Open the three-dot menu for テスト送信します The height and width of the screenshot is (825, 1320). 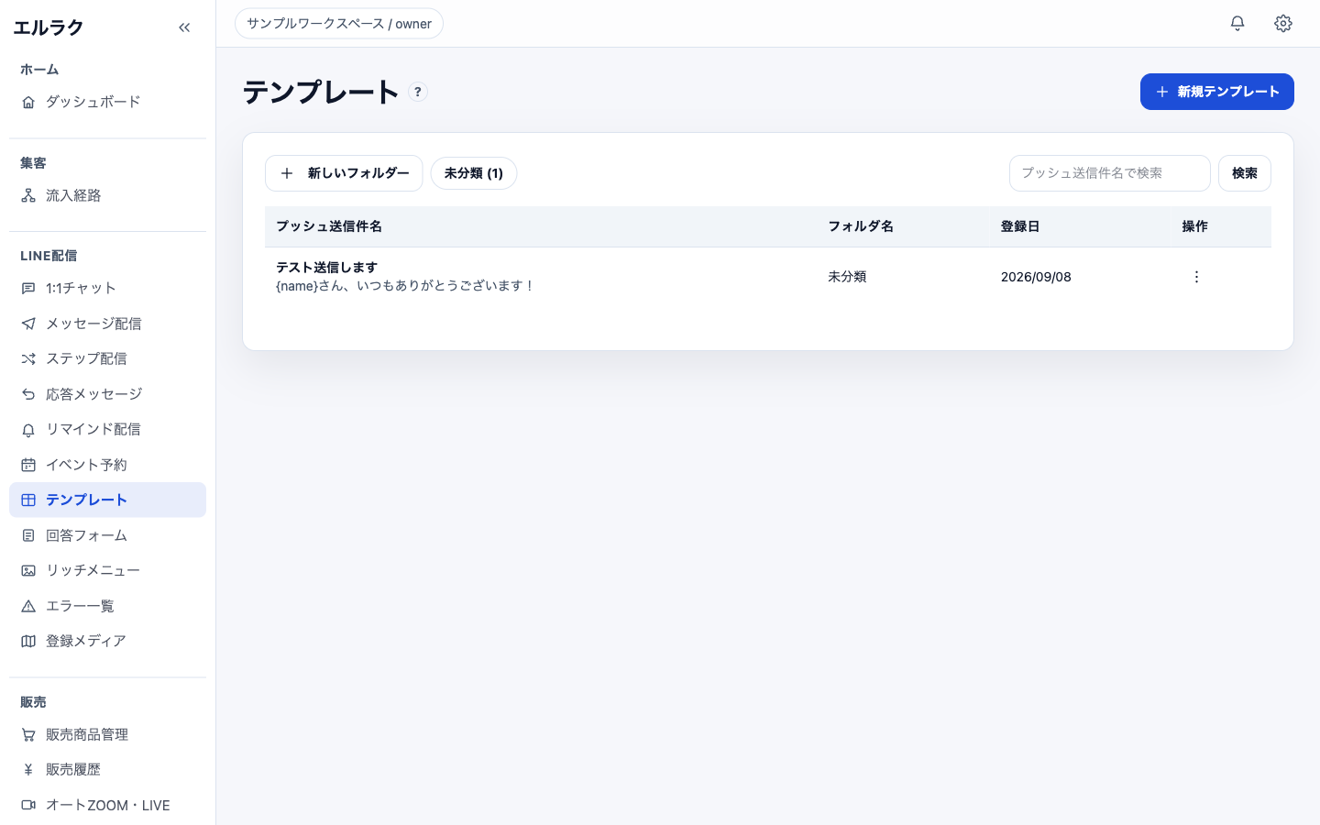(x=1196, y=277)
